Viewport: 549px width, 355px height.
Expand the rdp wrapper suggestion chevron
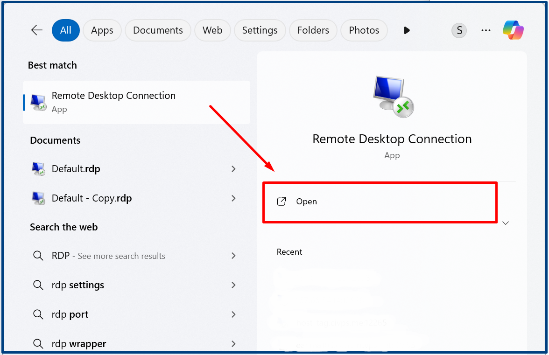point(233,344)
